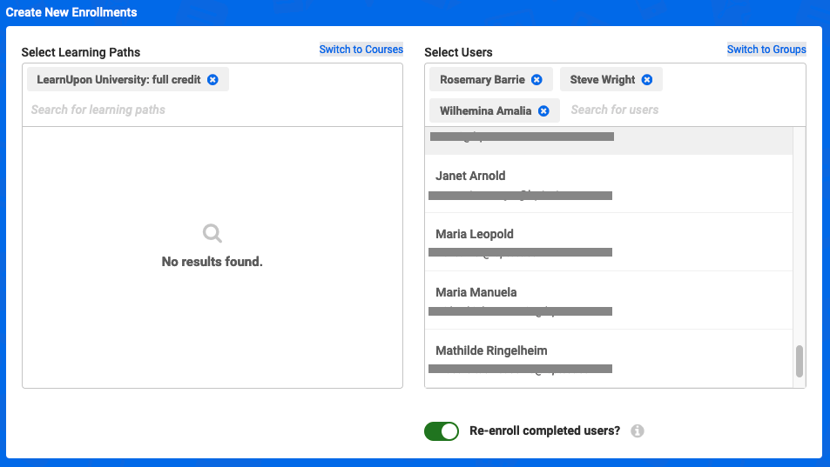Click the user list scrollbar thumb
830x467 pixels.
(x=800, y=362)
